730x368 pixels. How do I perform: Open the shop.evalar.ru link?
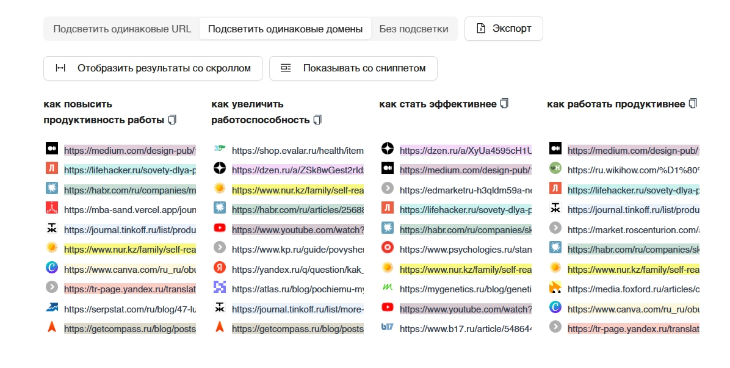[297, 150]
